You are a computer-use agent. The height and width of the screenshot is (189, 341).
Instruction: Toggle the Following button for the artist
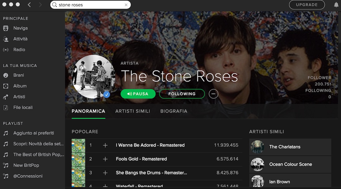point(182,94)
